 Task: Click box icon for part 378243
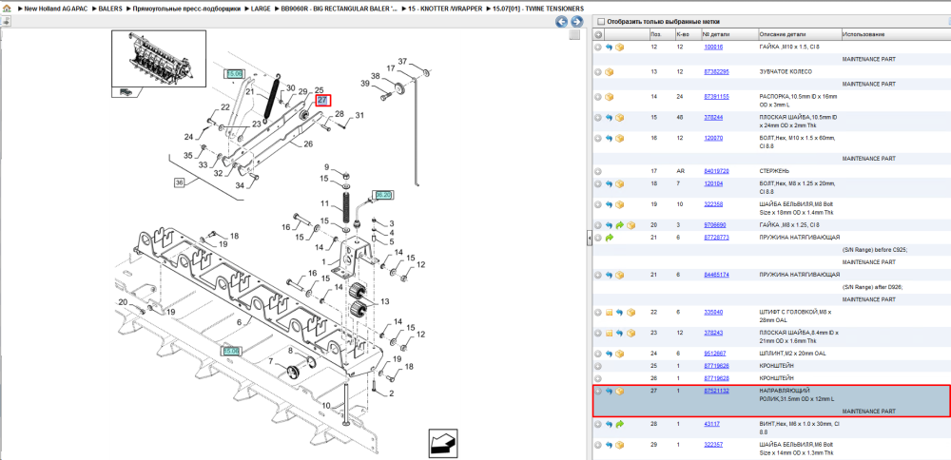coord(631,333)
